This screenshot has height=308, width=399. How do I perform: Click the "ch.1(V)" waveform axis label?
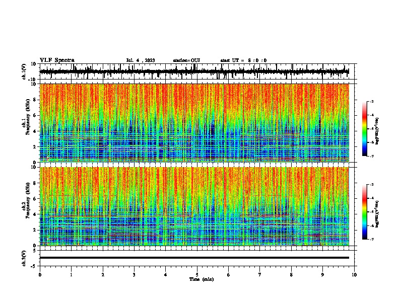click(x=24, y=71)
